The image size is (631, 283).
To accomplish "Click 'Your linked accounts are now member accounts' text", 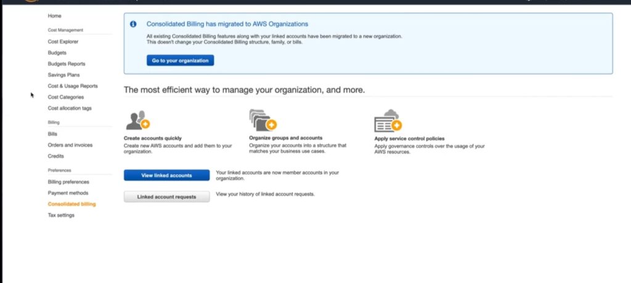I will click(x=277, y=175).
